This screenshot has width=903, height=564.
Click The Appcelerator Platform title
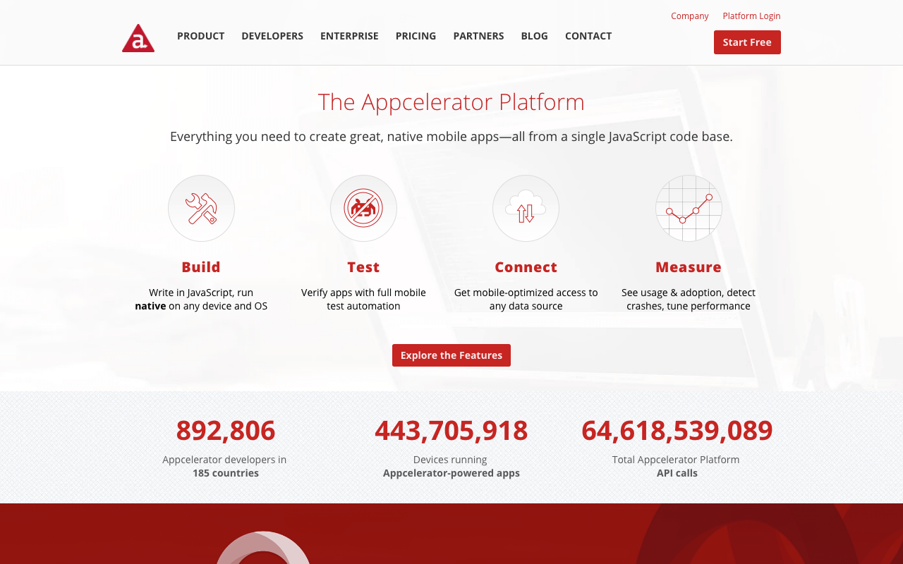coord(451,102)
